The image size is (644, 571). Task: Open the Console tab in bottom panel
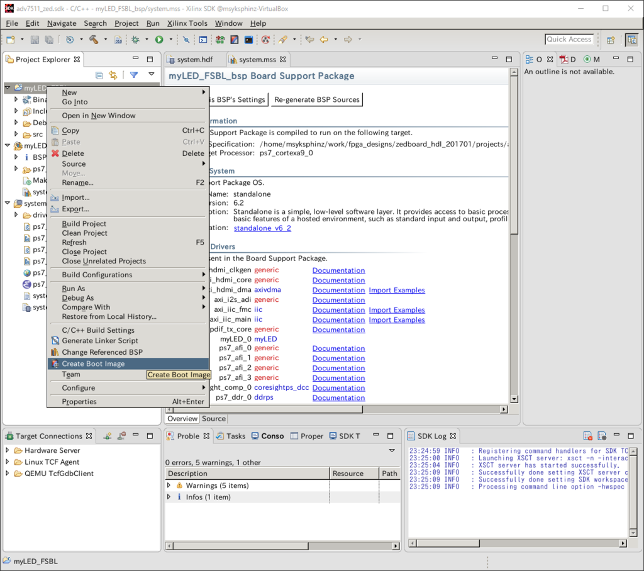268,436
